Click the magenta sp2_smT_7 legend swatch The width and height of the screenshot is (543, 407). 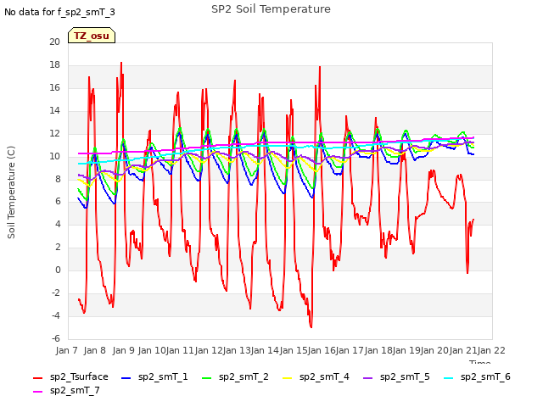[x=37, y=391]
